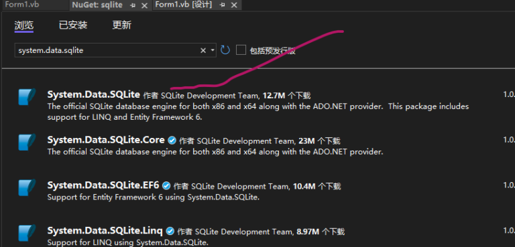
Task: Click the System.Data.SQLite package icon
Action: click(27, 96)
